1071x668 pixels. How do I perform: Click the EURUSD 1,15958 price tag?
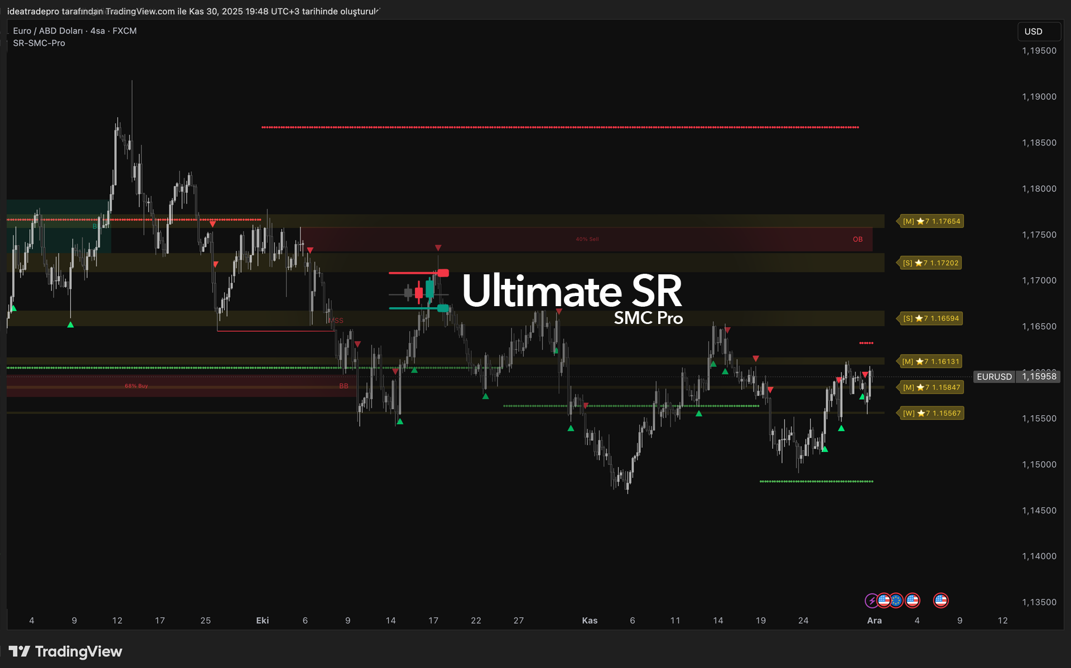[x=1016, y=376]
